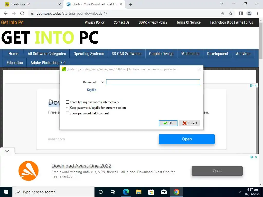Open the browser side panel icon
The image size is (263, 197).
pyautogui.click(x=241, y=13)
